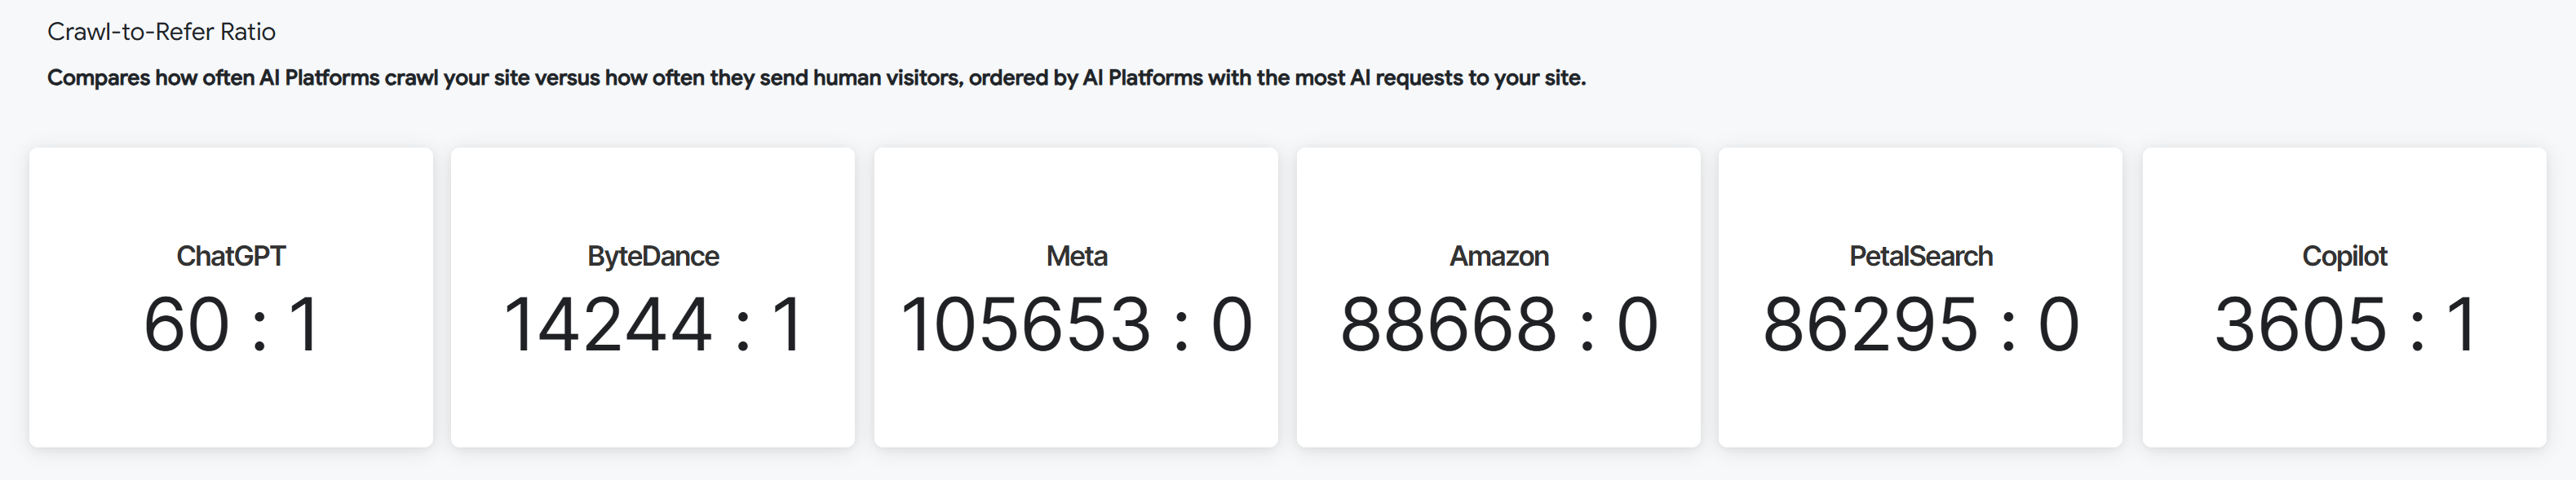Click the ChatGPT 60 : 1 ratio
Viewport: 2576px width, 480px height.
click(231, 325)
